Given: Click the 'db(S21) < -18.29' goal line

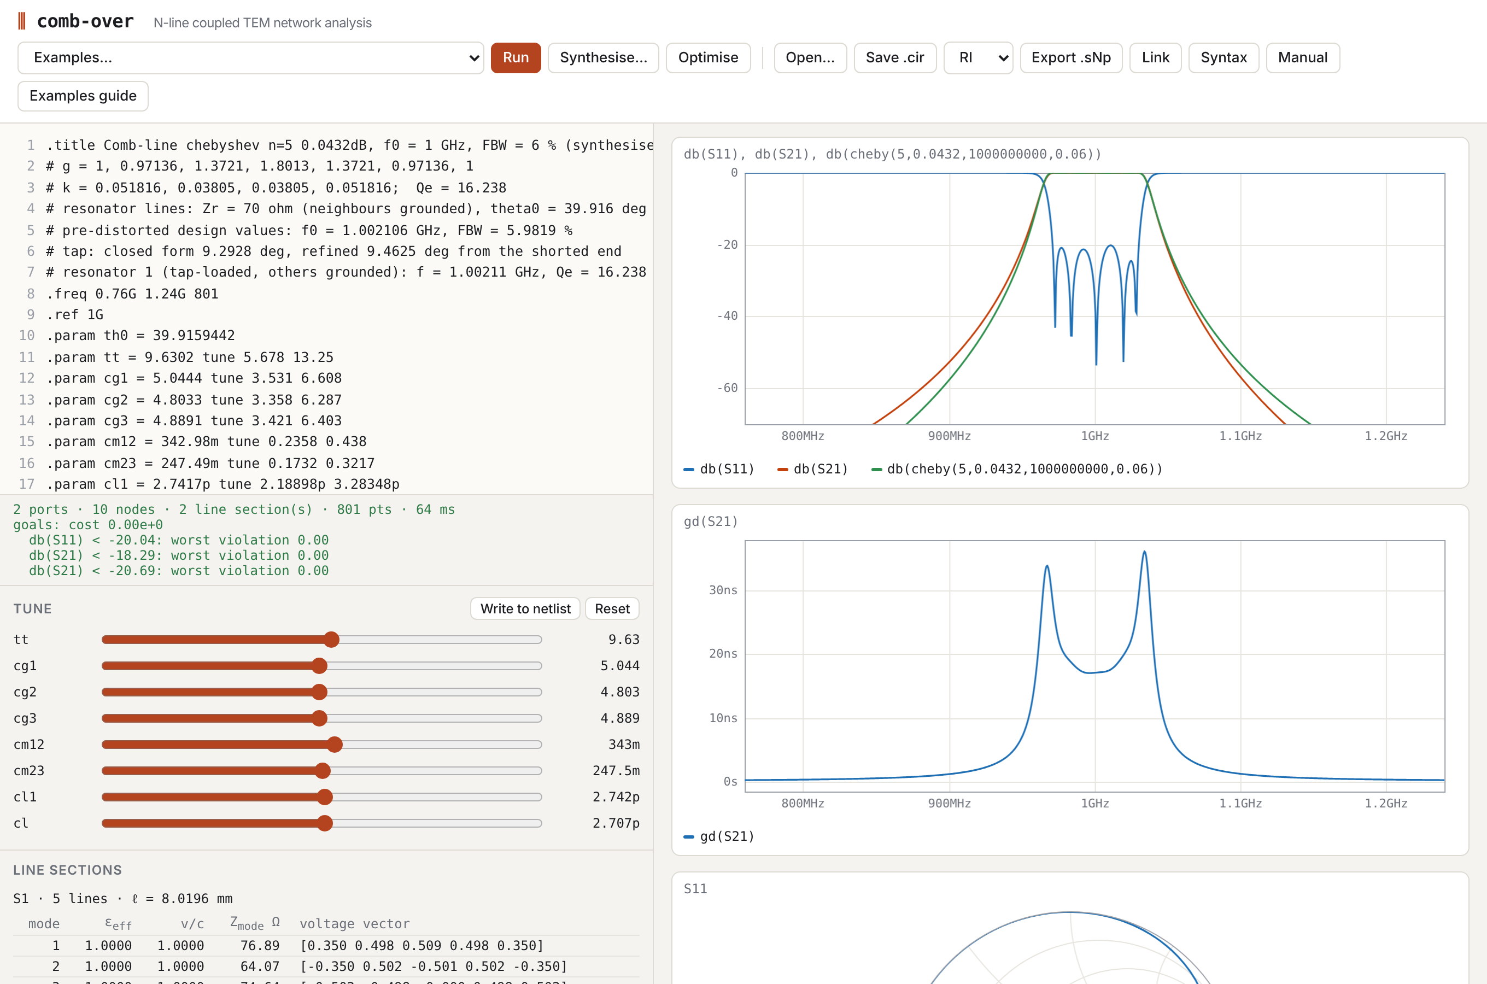Looking at the screenshot, I should 179,555.
